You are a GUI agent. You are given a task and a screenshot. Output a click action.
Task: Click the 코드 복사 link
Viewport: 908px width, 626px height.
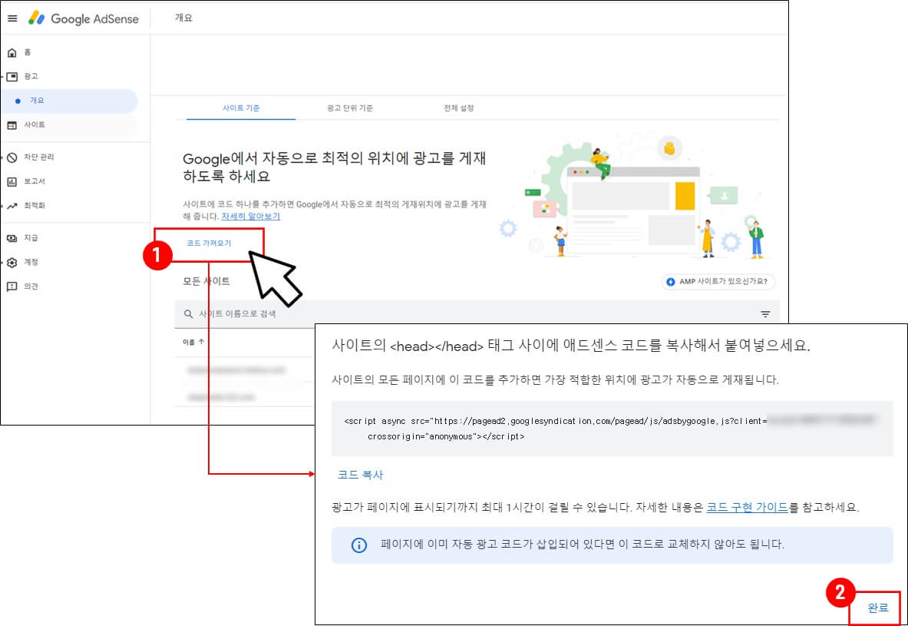[359, 475]
